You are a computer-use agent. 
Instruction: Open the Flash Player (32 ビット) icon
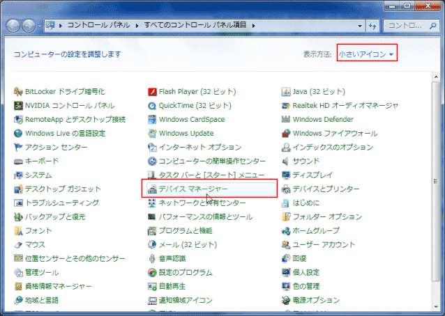click(152, 92)
